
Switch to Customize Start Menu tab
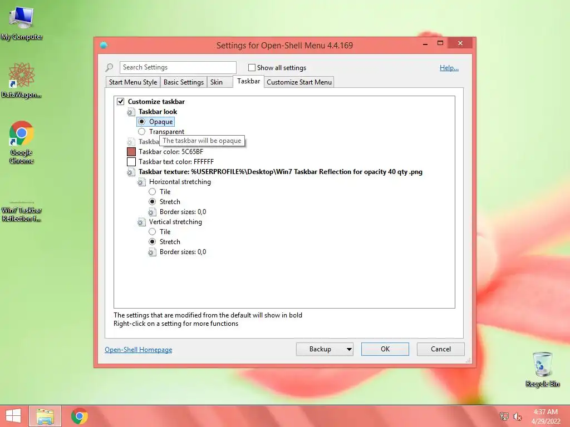tap(299, 82)
